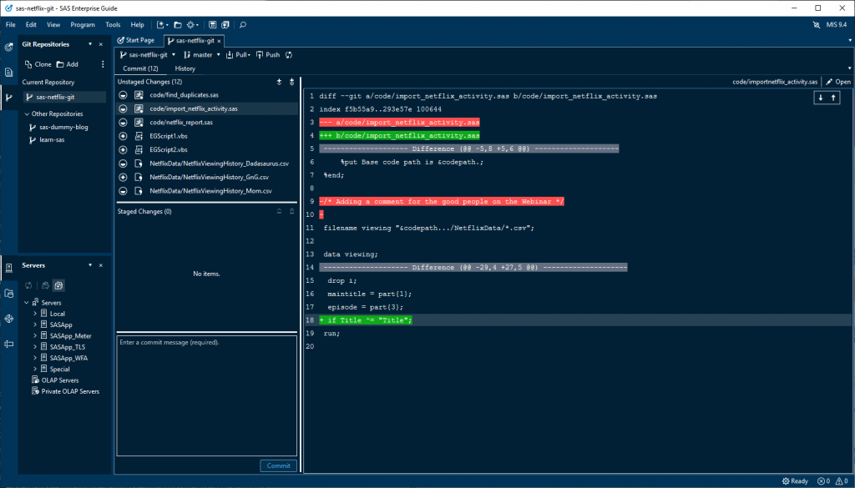855x488 pixels.
Task: Stage selected file with single-arrow icon
Action: point(279,82)
